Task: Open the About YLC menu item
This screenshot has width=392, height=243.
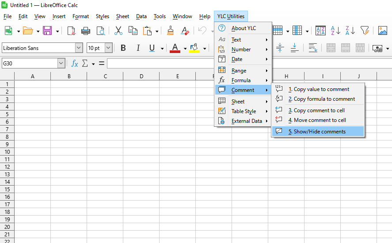Action: (x=244, y=28)
